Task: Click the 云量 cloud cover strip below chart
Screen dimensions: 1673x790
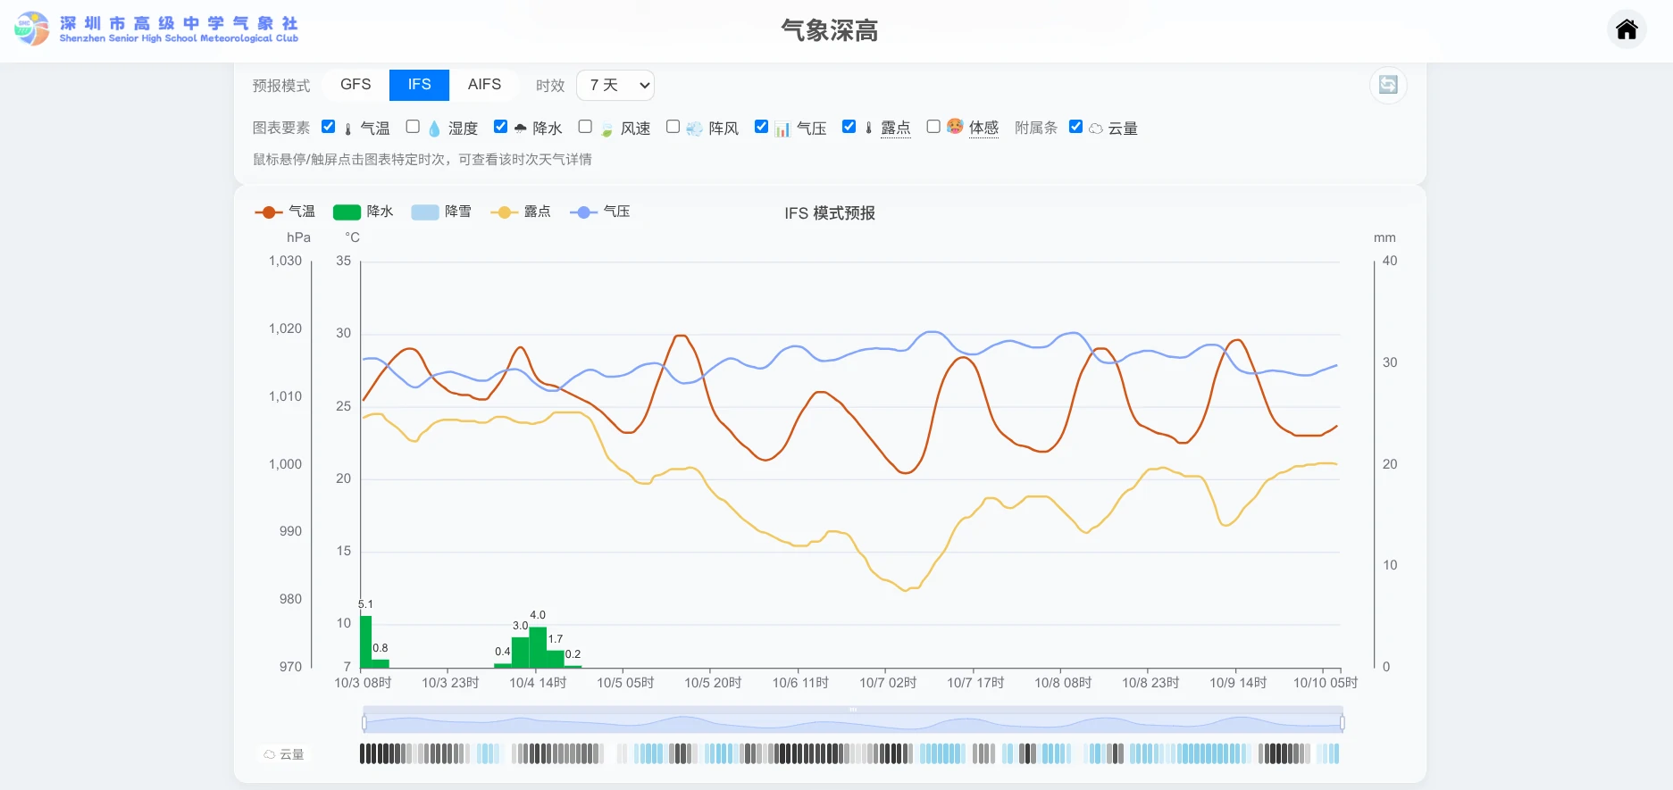Action: pyautogui.click(x=849, y=754)
